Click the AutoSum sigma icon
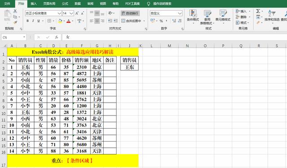287x168 pixels. point(258,11)
